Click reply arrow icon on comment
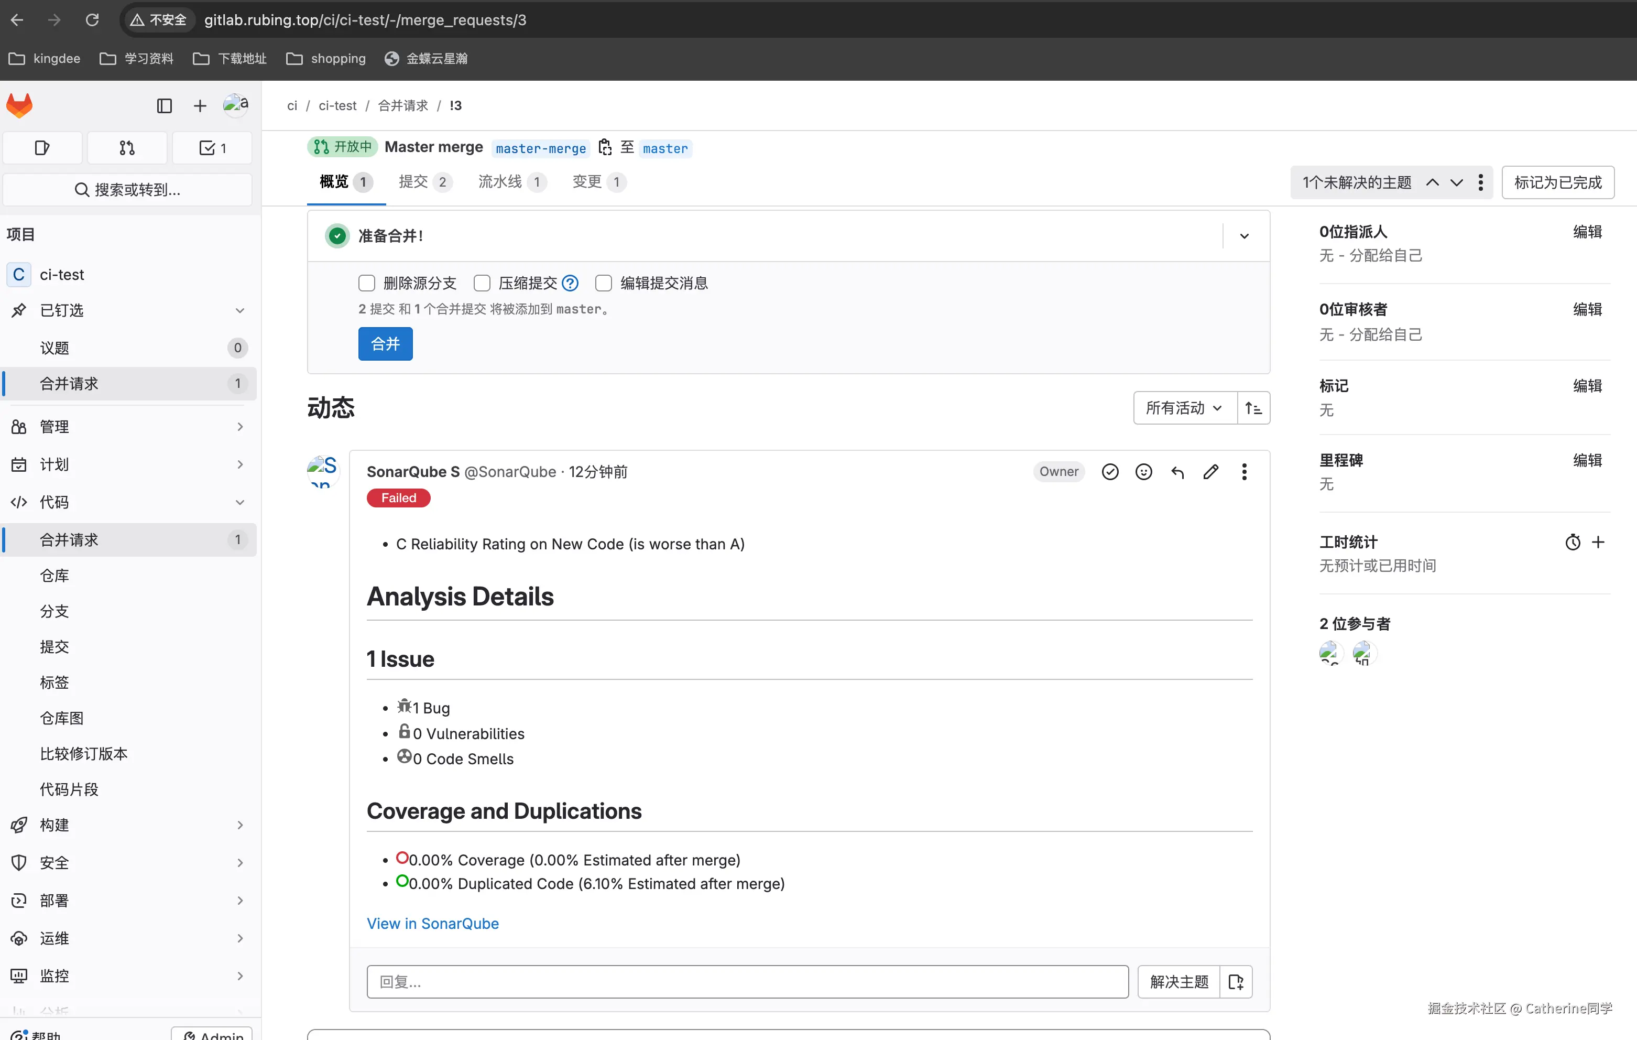This screenshot has height=1040, width=1637. [x=1177, y=471]
